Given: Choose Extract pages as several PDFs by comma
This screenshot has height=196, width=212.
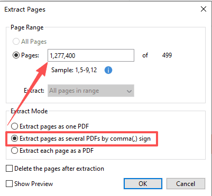Looking at the screenshot, I should [14, 139].
